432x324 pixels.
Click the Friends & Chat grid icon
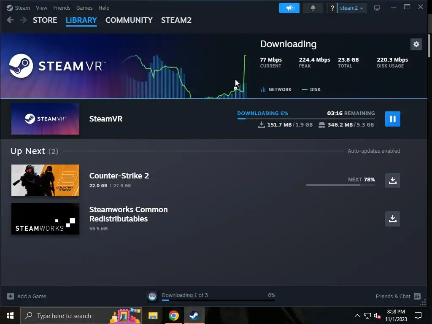(x=417, y=296)
